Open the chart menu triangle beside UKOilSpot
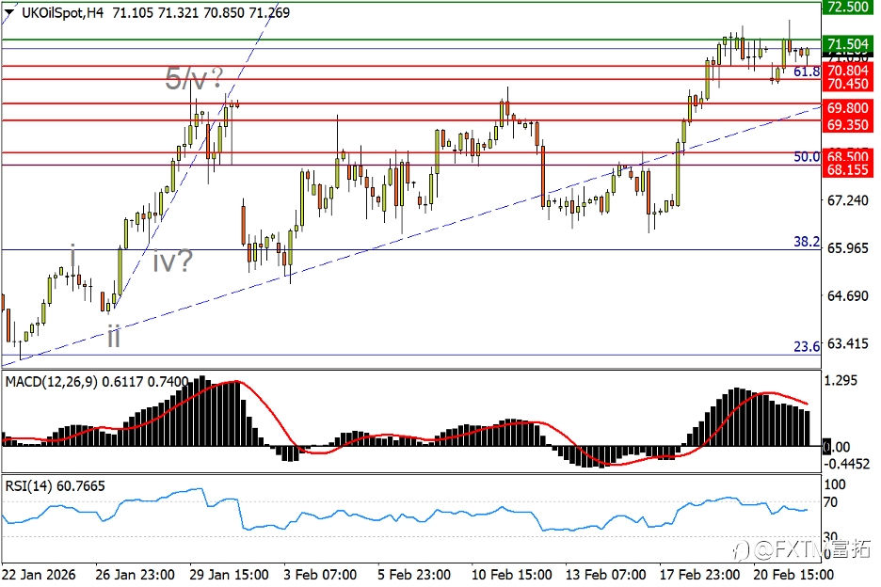881x587 pixels. pyautogui.click(x=9, y=12)
